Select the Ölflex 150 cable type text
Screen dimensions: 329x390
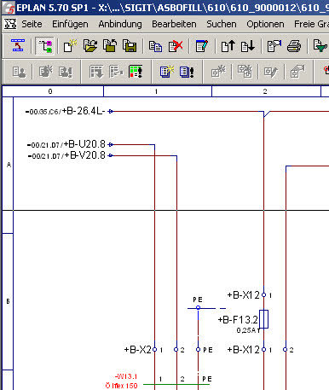(x=122, y=386)
